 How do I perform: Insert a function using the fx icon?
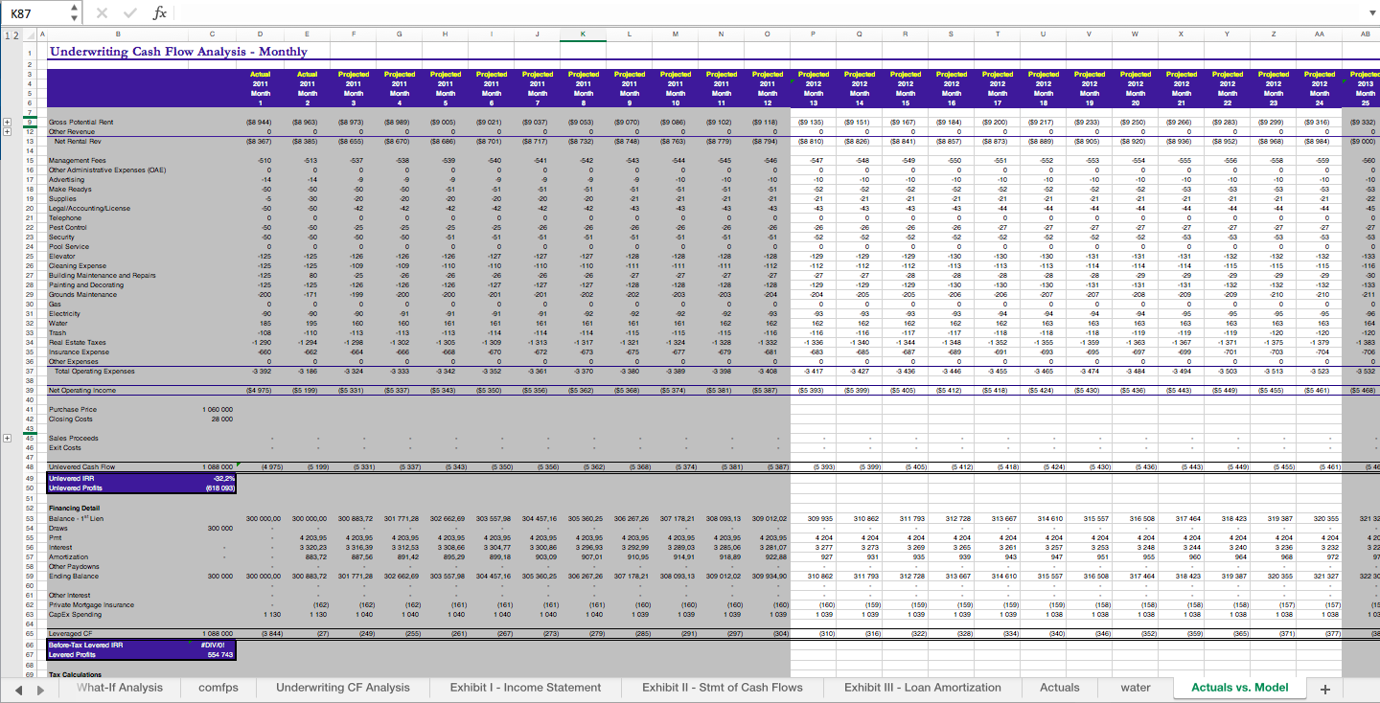(x=159, y=12)
